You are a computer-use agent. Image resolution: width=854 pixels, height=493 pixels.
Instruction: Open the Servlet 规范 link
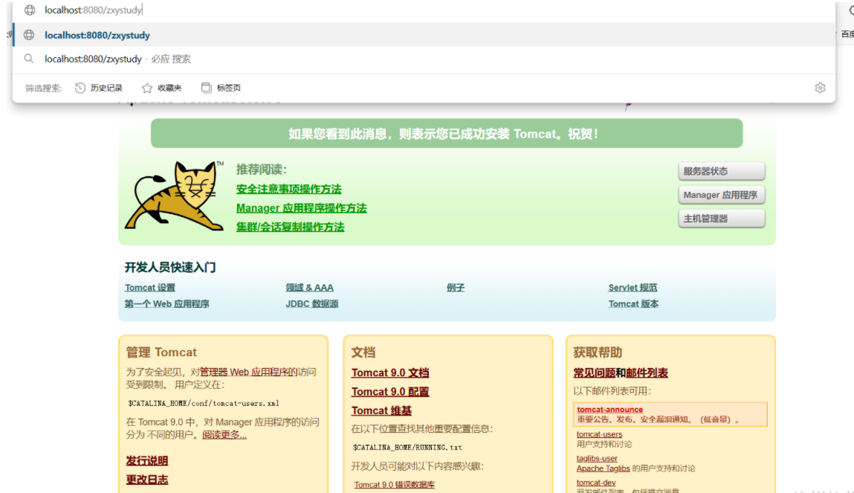point(633,288)
